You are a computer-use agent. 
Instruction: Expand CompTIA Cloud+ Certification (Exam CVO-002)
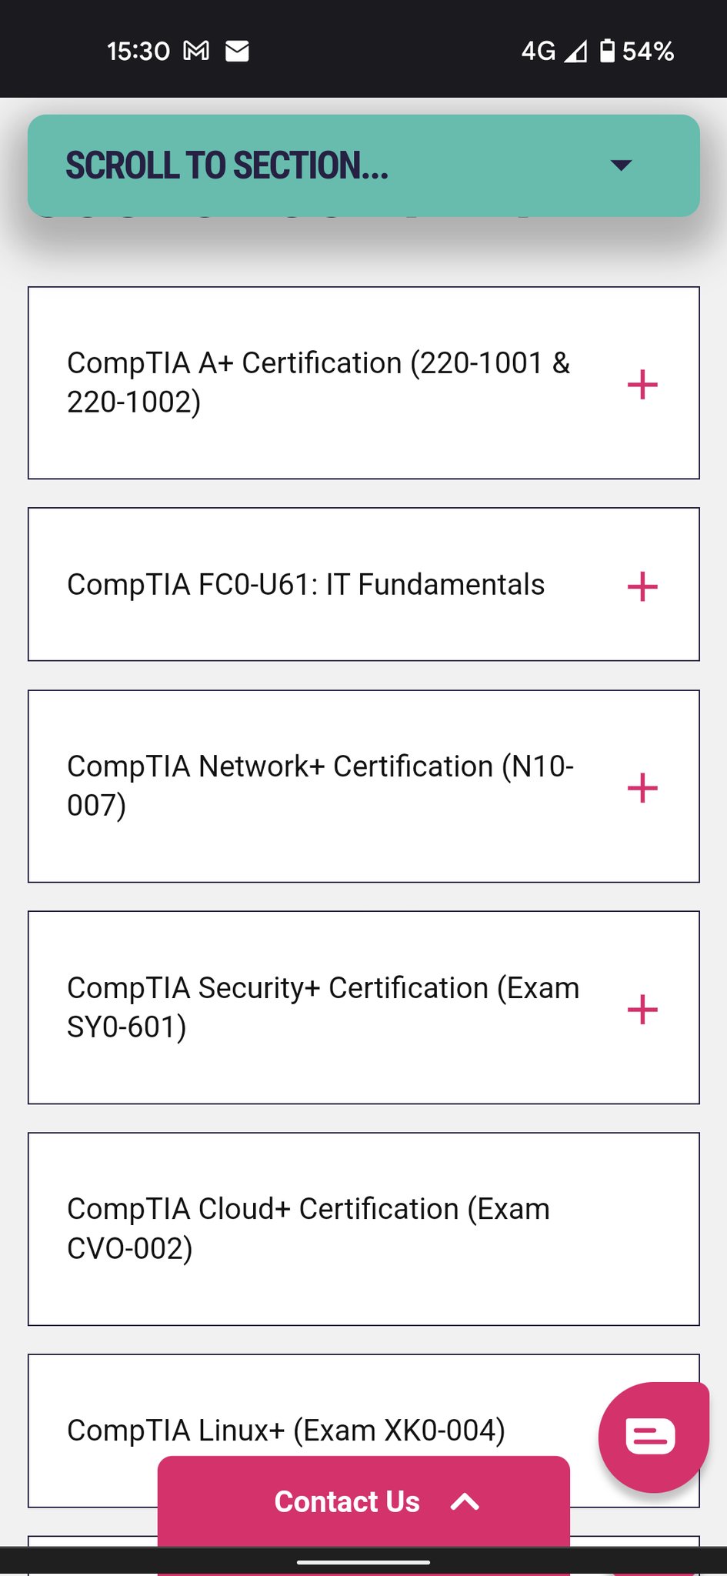coord(308,1228)
